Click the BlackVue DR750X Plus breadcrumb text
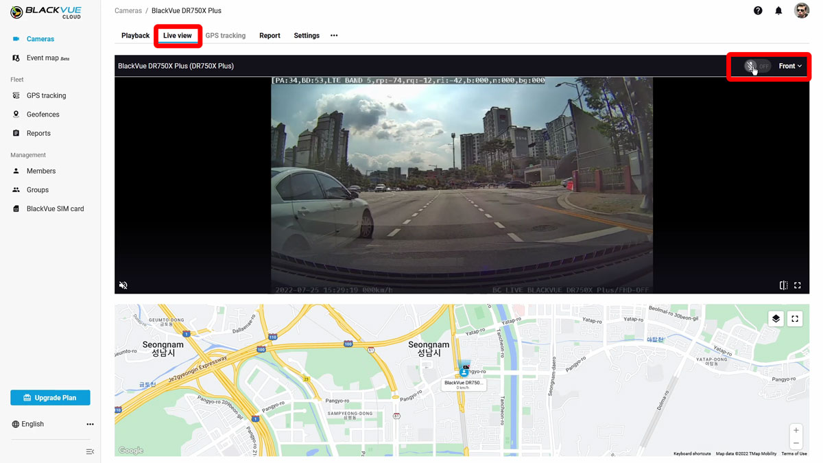Image resolution: width=823 pixels, height=463 pixels. point(187,11)
